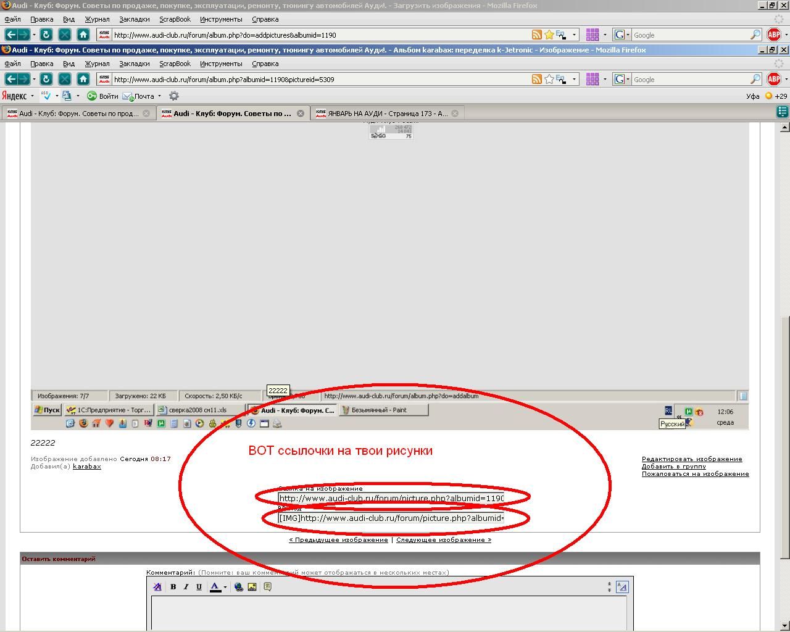
Task: Toggle italic formatting in comment editor
Action: (186, 587)
